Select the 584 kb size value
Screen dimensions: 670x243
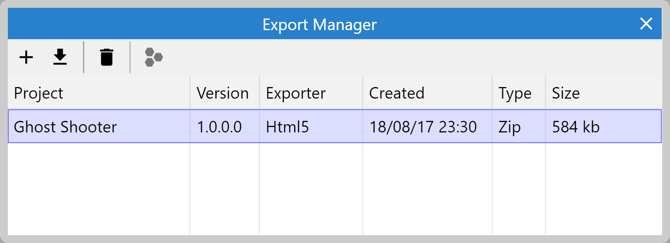[575, 127]
